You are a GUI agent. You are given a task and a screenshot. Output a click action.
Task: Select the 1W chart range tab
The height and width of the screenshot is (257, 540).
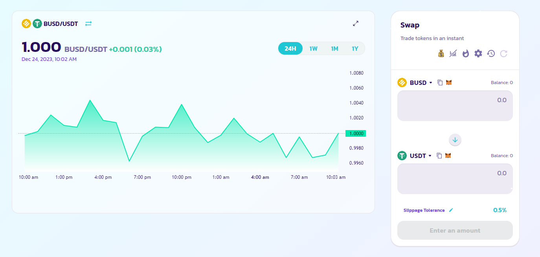click(313, 49)
